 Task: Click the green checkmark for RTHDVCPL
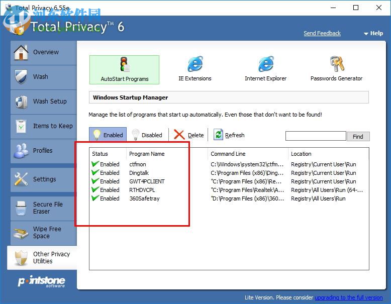pos(95,189)
